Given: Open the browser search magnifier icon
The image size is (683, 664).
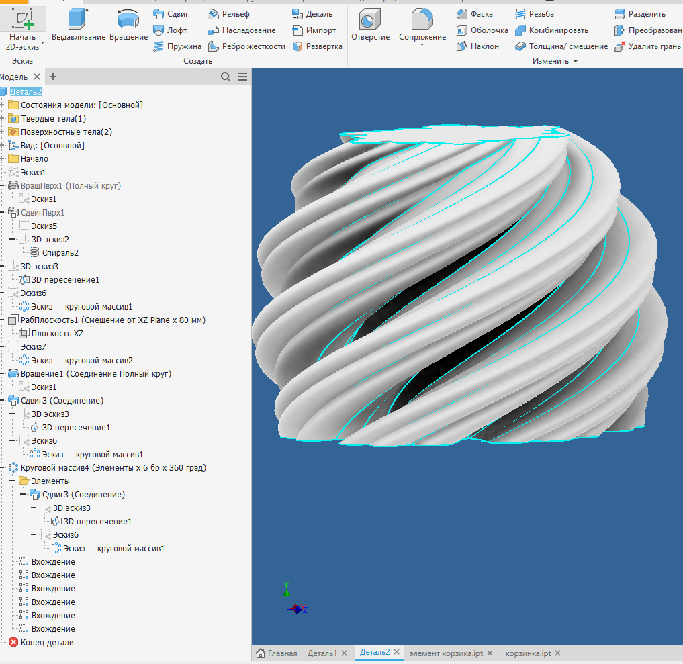Looking at the screenshot, I should click(226, 77).
